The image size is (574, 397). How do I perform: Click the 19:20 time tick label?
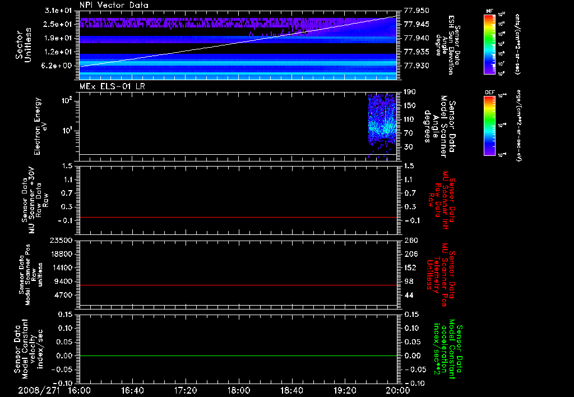(345, 390)
